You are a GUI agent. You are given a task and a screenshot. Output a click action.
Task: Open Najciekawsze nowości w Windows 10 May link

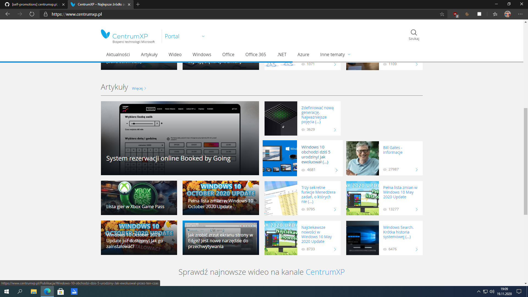(317, 234)
